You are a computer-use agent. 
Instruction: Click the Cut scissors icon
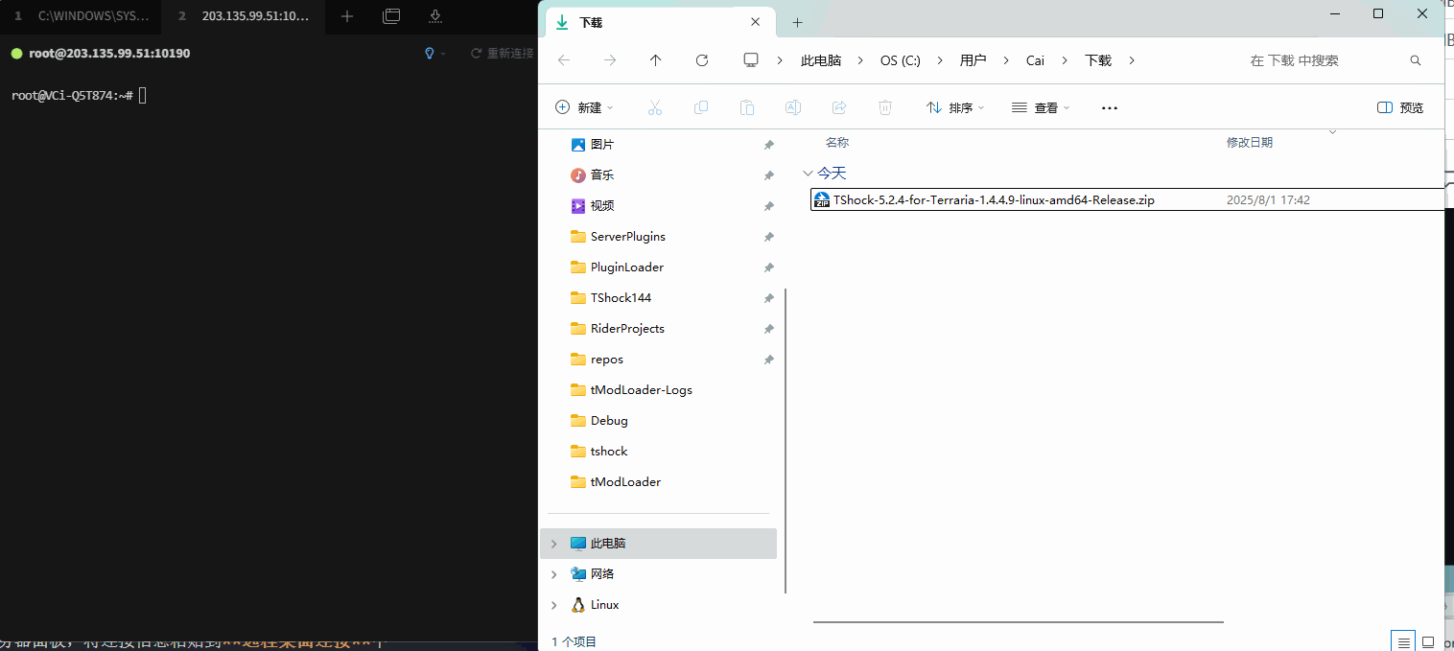(x=655, y=107)
